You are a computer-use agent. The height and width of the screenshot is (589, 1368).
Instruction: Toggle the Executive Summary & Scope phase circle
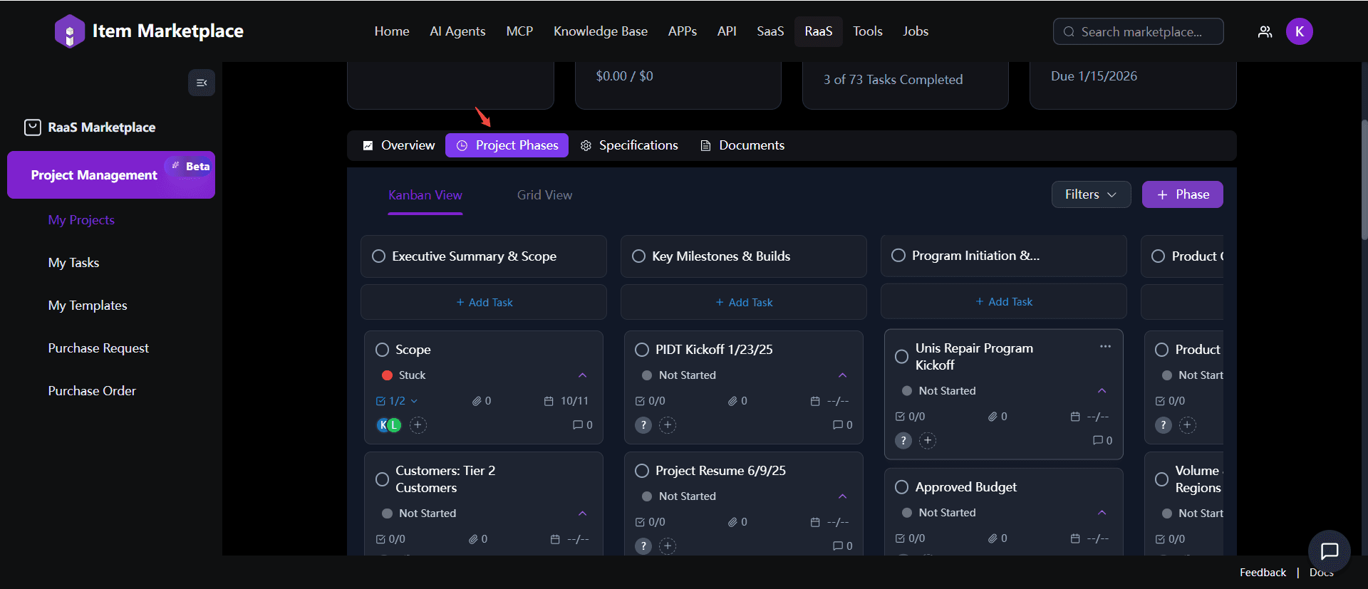click(x=379, y=256)
